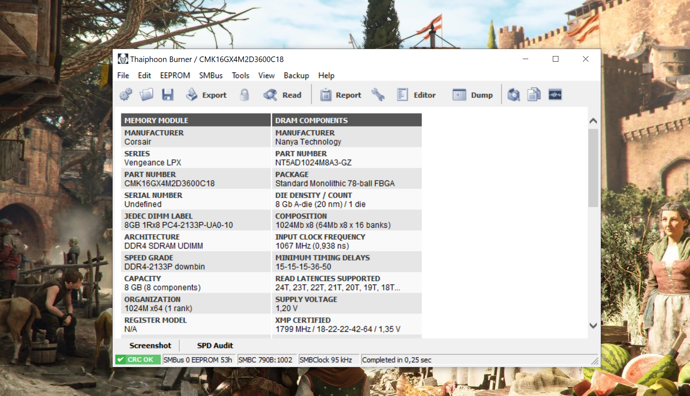Select the read latencies '24T, 23T, 22T...' value

click(338, 288)
